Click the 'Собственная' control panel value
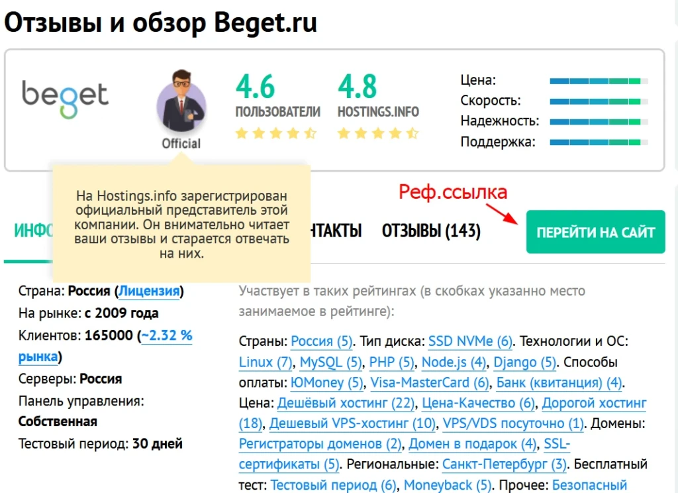This screenshot has width=678, height=493. 58,421
